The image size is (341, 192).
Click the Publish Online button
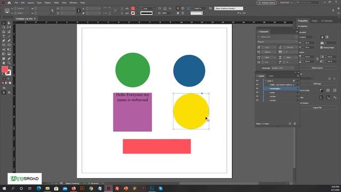[x=266, y=3]
